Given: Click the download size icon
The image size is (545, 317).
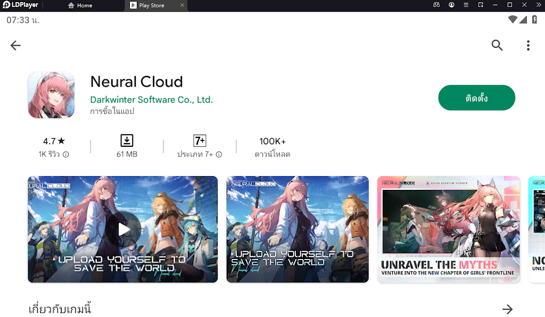Looking at the screenshot, I should (127, 140).
